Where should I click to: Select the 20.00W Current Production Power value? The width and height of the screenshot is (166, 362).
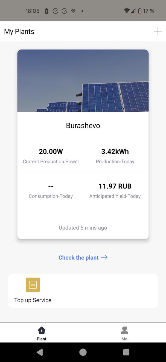click(51, 152)
